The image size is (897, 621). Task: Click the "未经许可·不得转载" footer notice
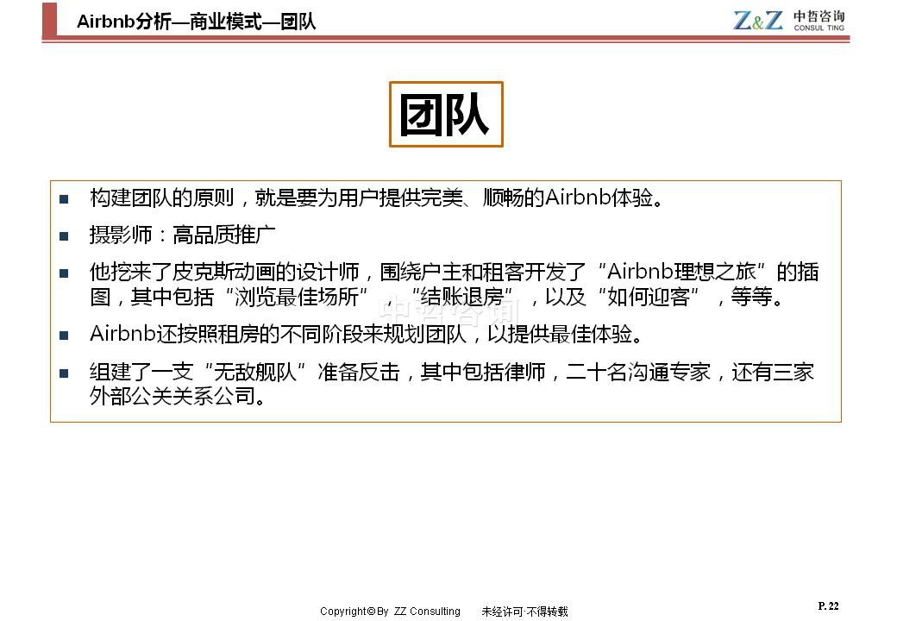click(x=524, y=612)
